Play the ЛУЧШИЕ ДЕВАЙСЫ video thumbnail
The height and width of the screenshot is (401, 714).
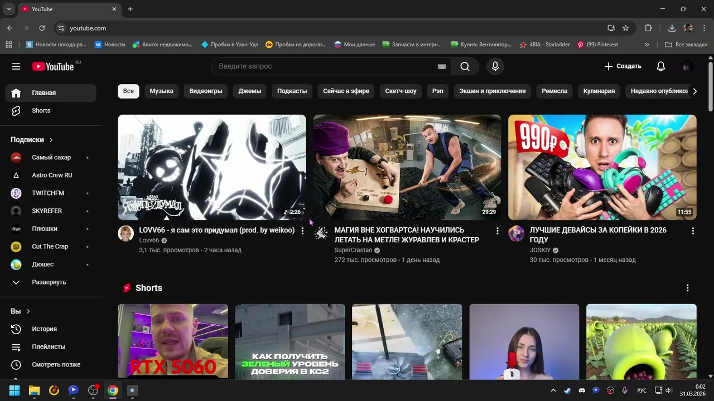coord(602,167)
